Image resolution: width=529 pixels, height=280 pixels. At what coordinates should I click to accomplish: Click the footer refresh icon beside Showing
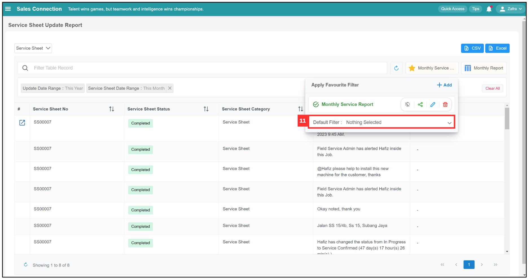pos(25,265)
